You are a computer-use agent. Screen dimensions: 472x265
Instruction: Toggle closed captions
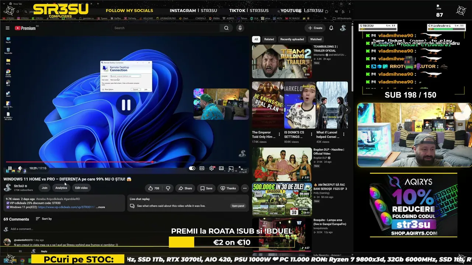tap(202, 168)
